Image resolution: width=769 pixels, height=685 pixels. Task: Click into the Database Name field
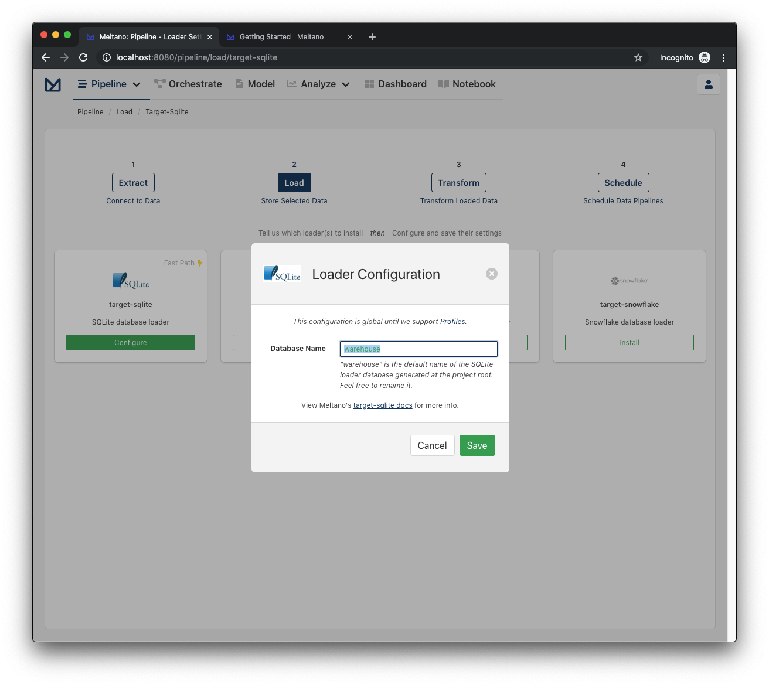point(418,349)
